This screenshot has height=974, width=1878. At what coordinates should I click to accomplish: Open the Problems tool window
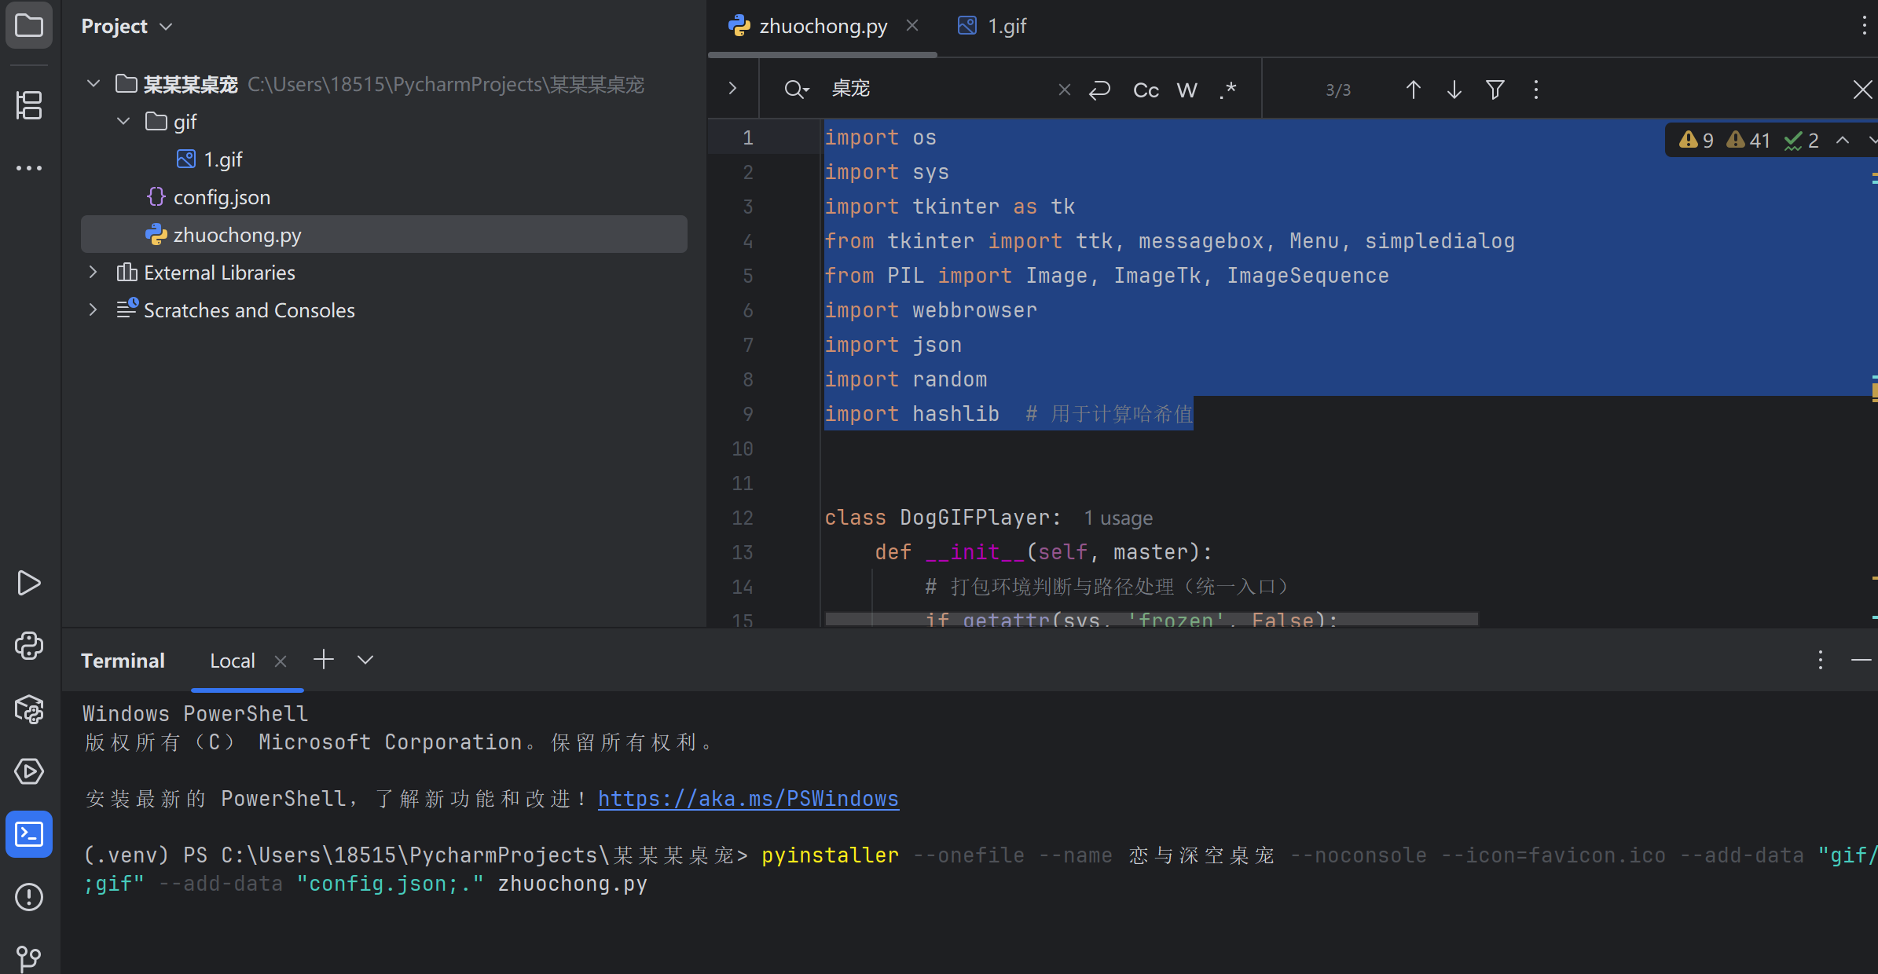29,897
